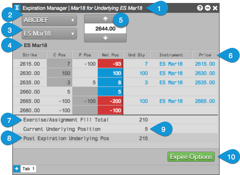
Task: Open ES Mar18 instrument link at 2630.00
Action: [x=171, y=73]
